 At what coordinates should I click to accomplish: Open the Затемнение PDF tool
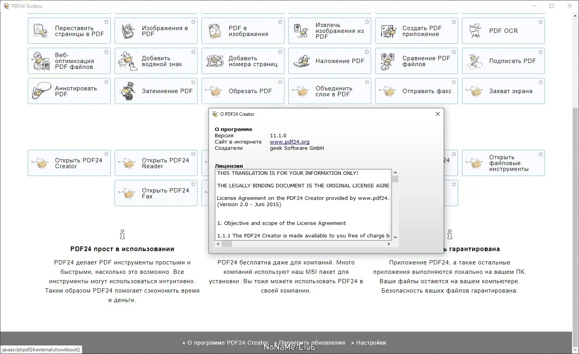click(x=156, y=91)
